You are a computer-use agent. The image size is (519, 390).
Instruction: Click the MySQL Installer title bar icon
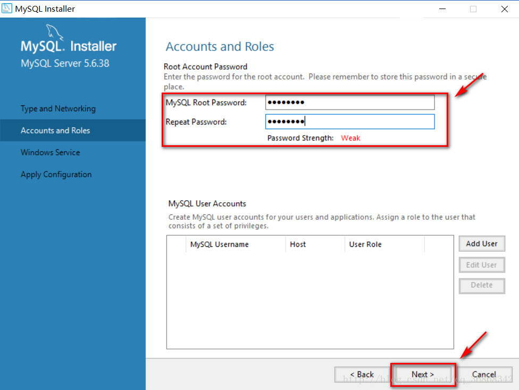pos(6,9)
